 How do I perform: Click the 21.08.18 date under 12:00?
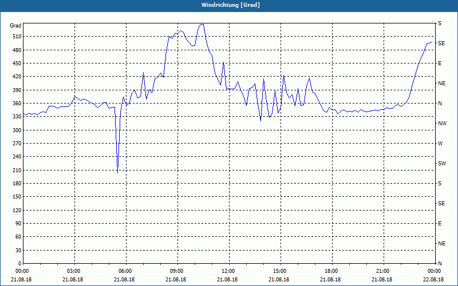227,280
